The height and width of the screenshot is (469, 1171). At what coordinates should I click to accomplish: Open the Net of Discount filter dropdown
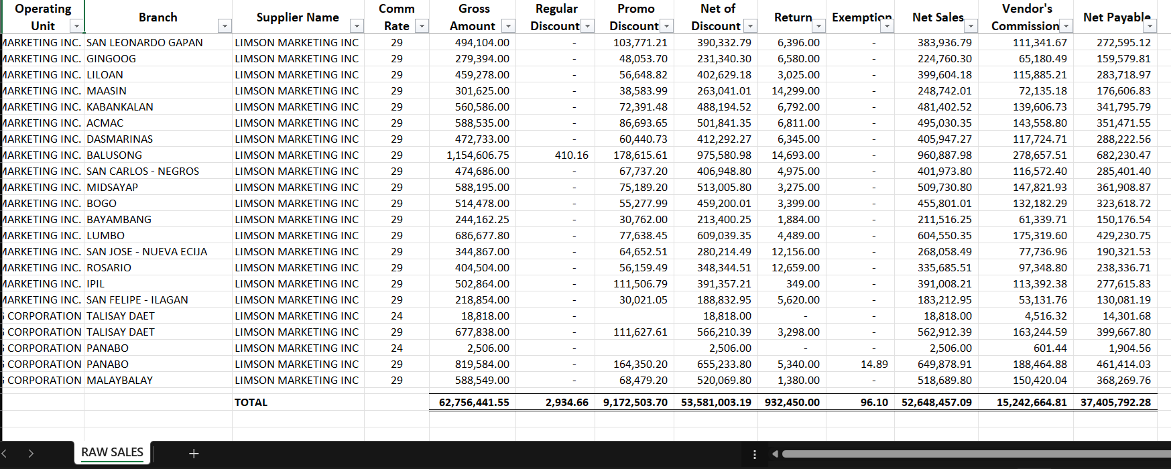click(x=751, y=26)
